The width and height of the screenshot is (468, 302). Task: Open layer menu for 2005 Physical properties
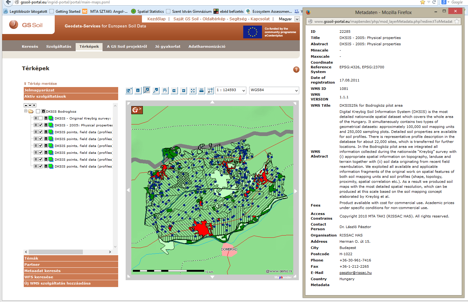[x=36, y=125]
